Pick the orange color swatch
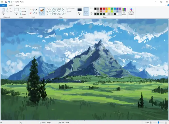The image size is (169, 124). tap(106, 9)
